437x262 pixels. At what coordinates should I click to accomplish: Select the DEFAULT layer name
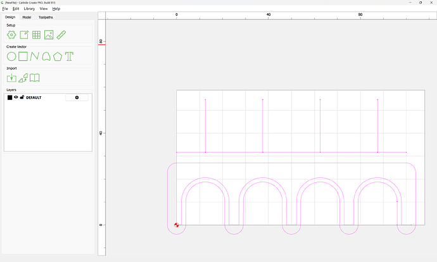34,97
